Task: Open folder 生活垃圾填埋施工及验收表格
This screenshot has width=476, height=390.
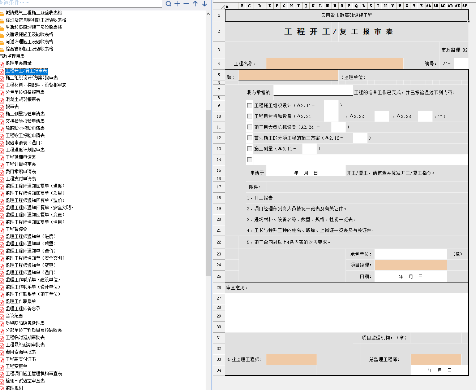Action: pyautogui.click(x=34, y=27)
